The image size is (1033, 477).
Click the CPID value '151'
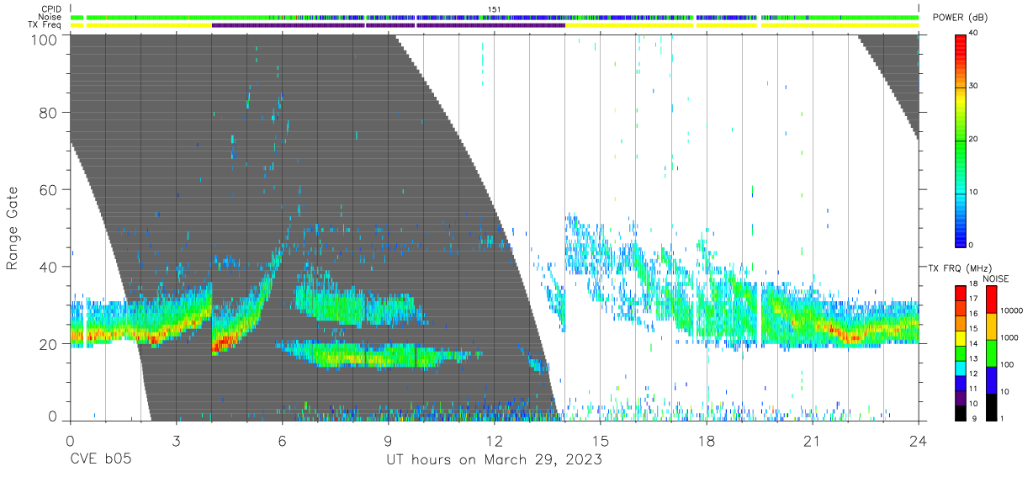[x=494, y=9]
